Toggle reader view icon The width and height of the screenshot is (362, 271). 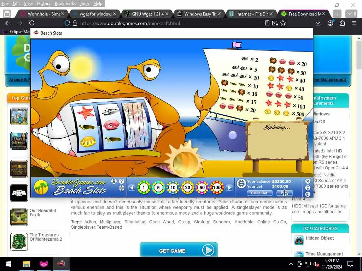click(267, 23)
